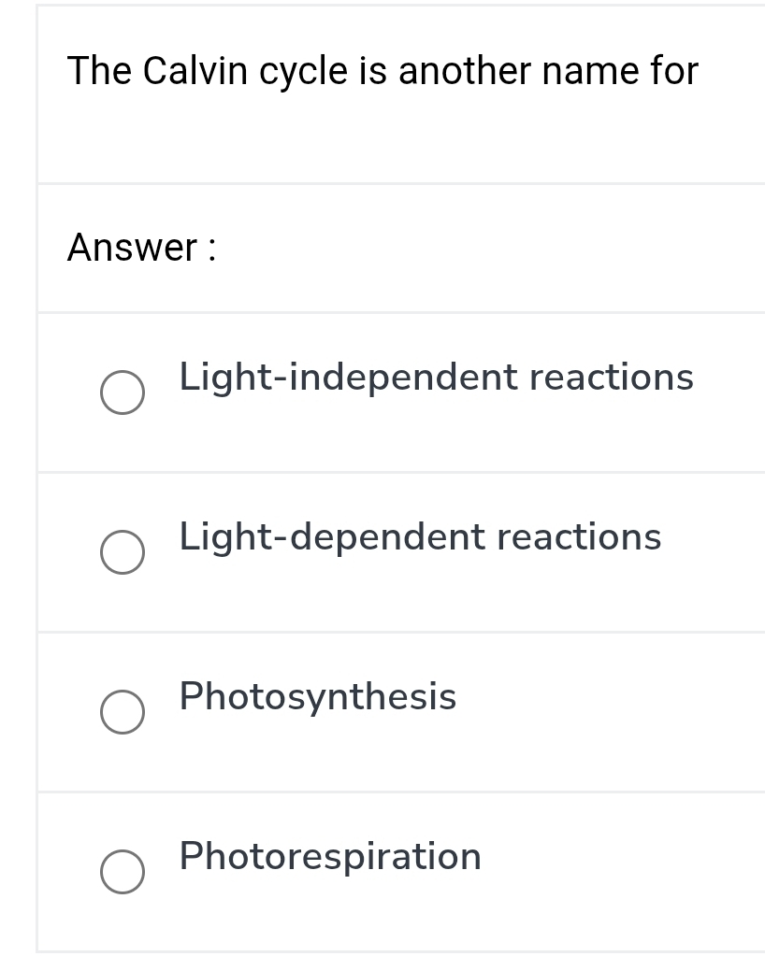Screen dimensions: 765x956
Task: Click the Calvin cycle question text
Action: coord(382,71)
